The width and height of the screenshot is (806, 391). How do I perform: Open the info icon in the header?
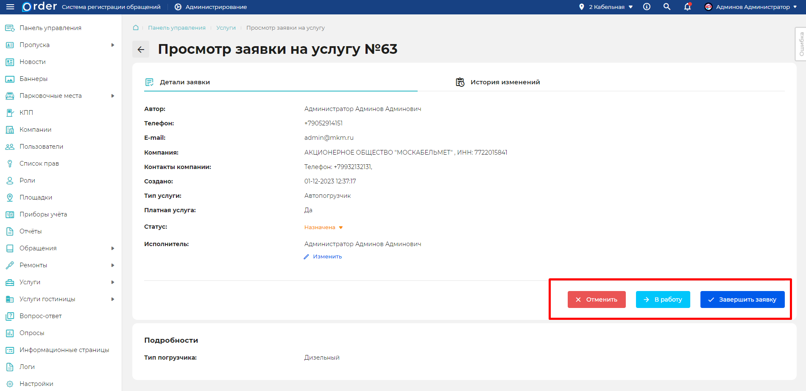point(646,7)
